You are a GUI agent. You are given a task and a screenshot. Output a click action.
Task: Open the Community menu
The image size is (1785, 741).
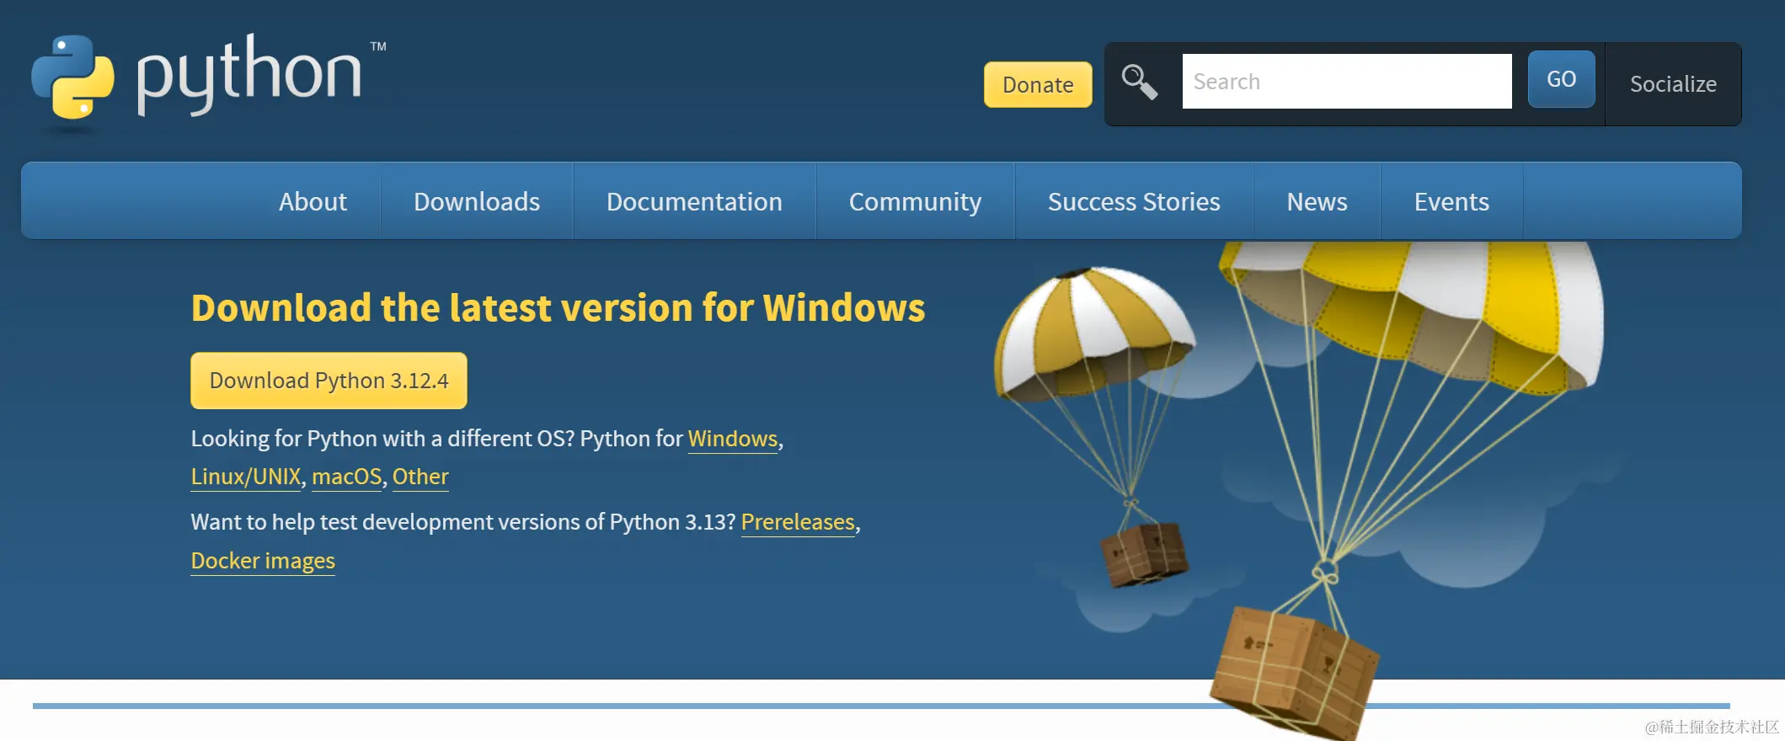click(915, 201)
